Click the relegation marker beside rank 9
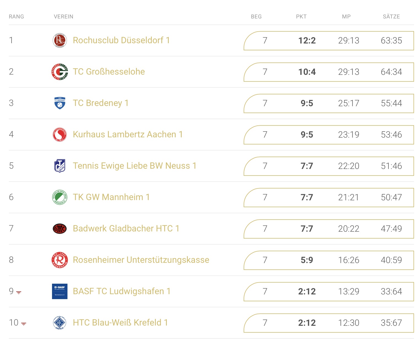Screen dimensions: 419x339 tap(19, 292)
